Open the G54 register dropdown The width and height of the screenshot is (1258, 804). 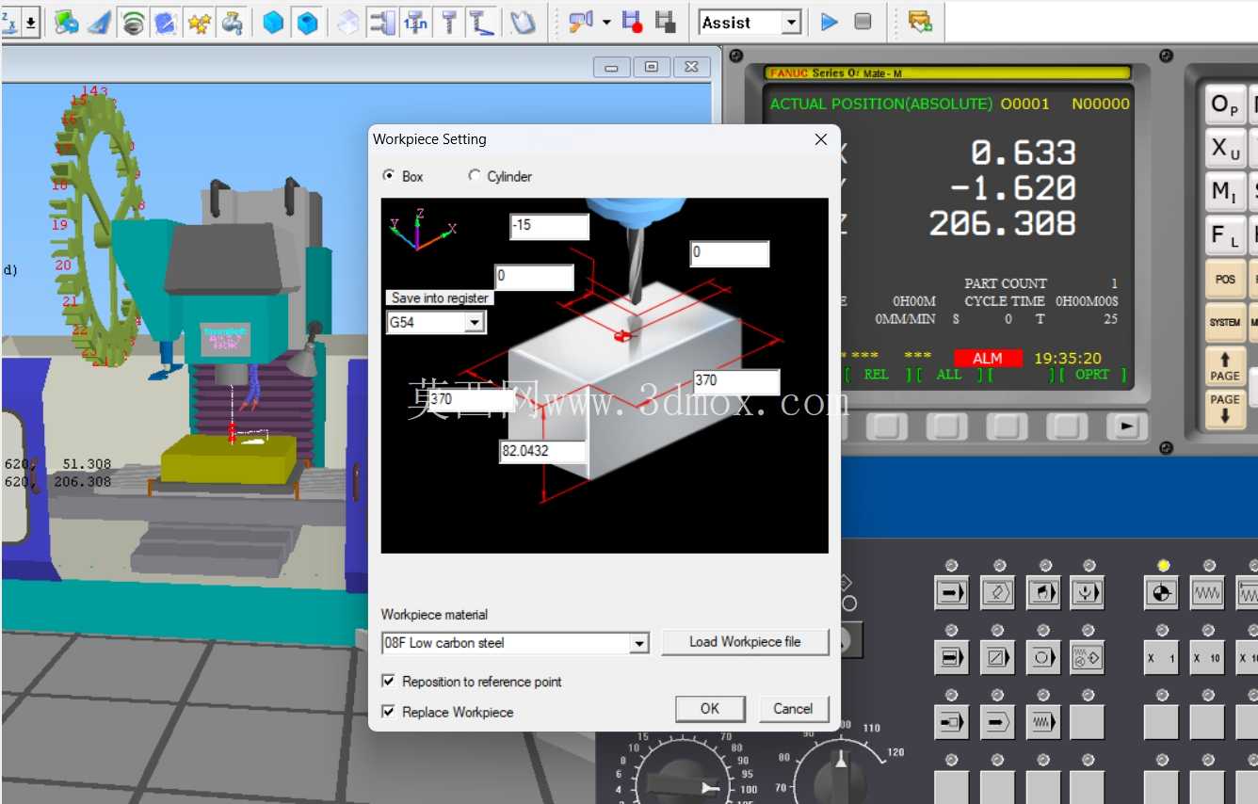(475, 323)
